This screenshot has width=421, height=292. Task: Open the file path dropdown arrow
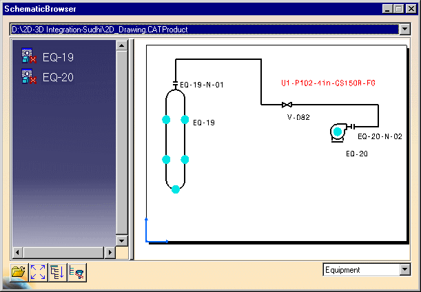coord(405,29)
